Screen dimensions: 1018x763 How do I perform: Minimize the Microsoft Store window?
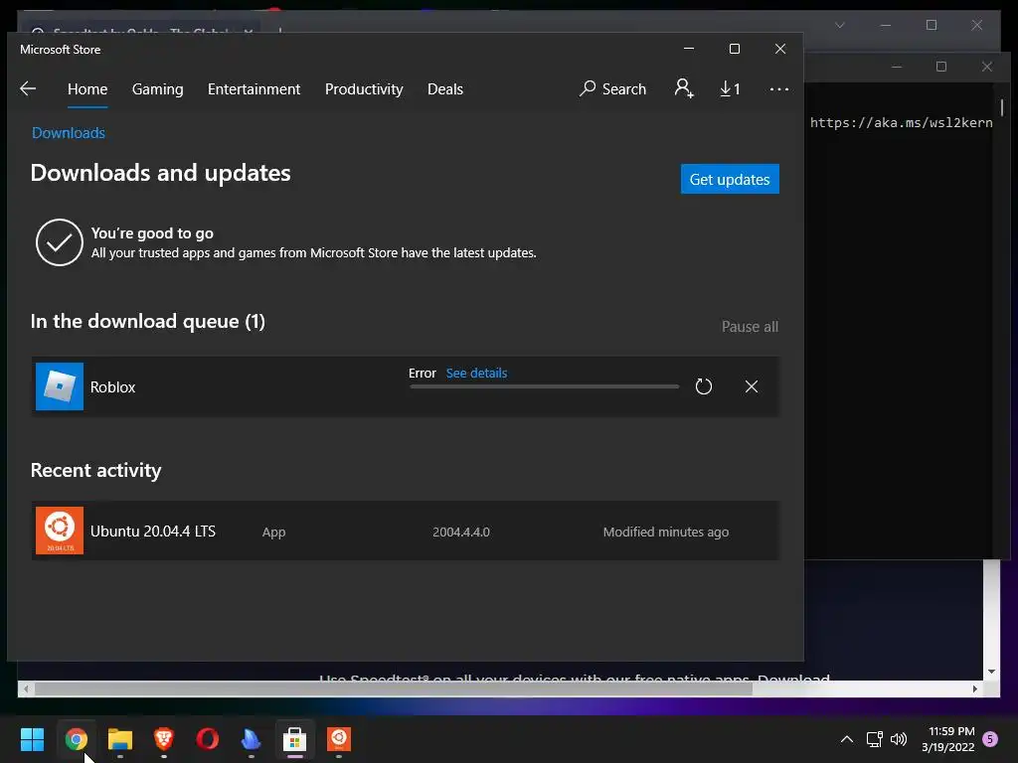coord(689,49)
